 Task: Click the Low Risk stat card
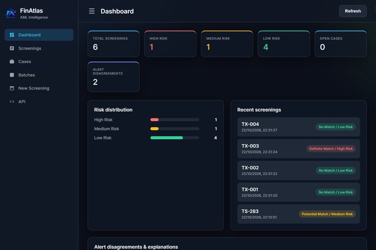click(x=284, y=44)
